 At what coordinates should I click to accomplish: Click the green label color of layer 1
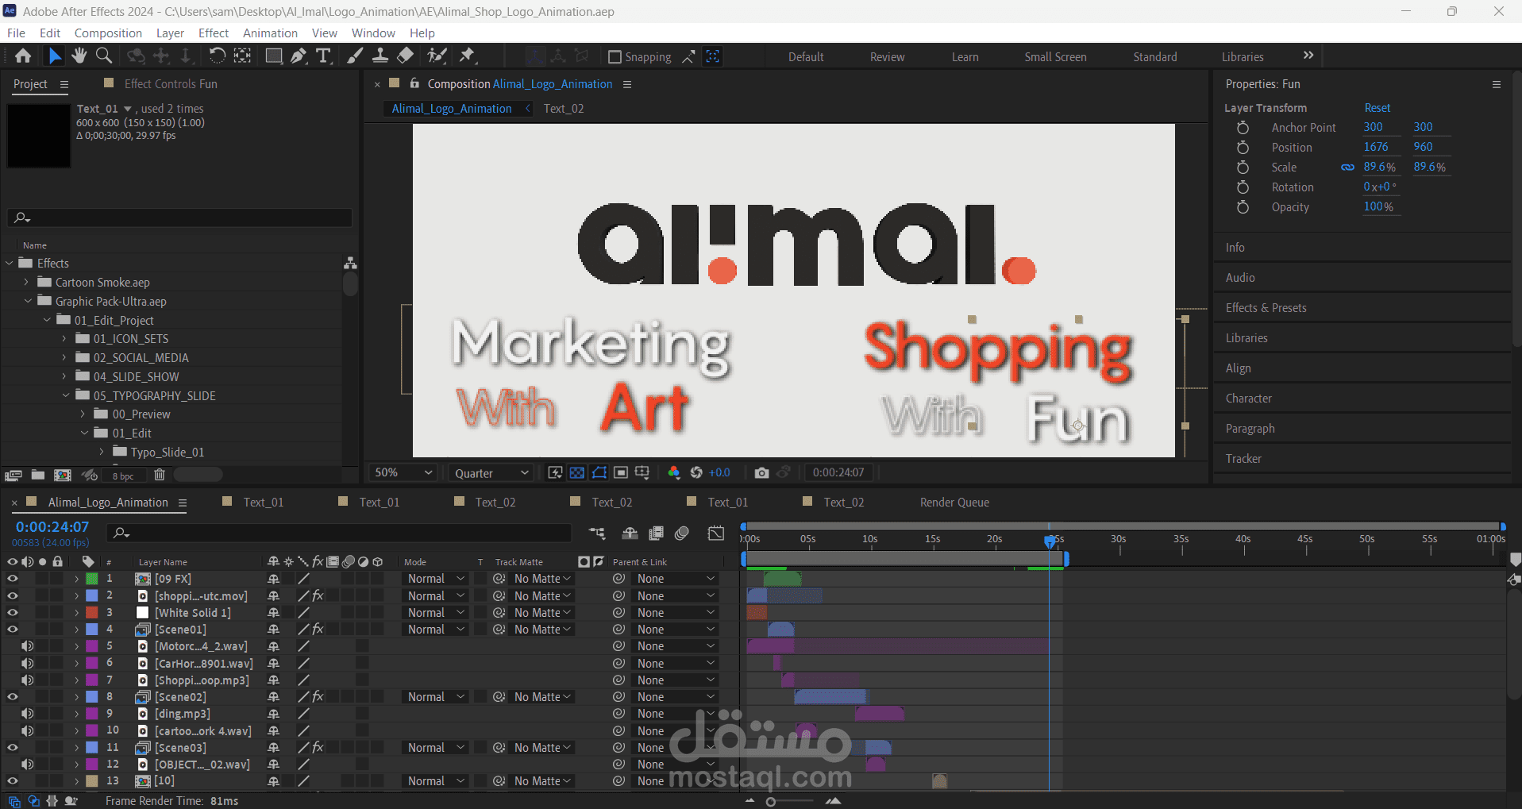(x=92, y=579)
